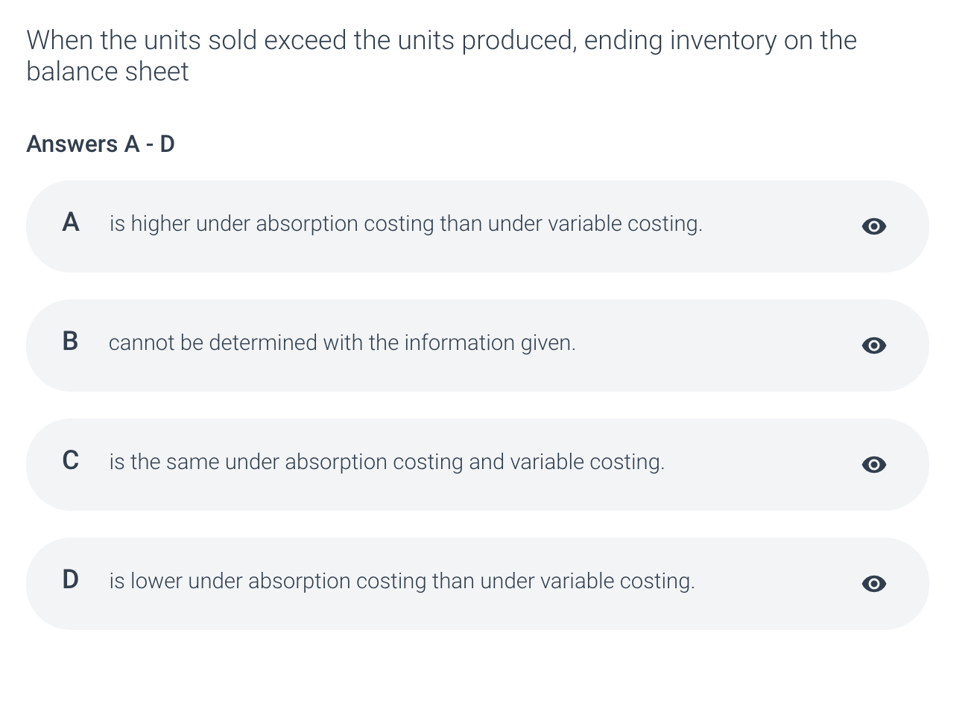This screenshot has height=726, width=974.
Task: Reveal answer B details using the eye toggle
Action: (873, 346)
